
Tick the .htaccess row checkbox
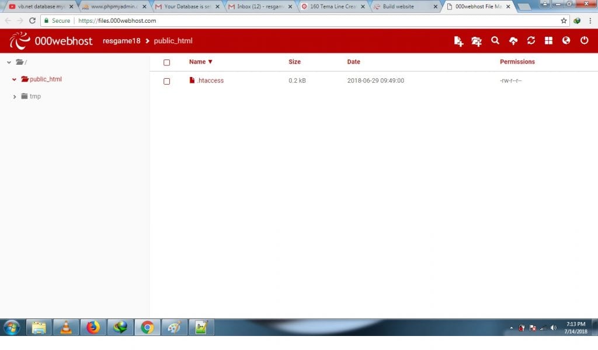point(166,81)
